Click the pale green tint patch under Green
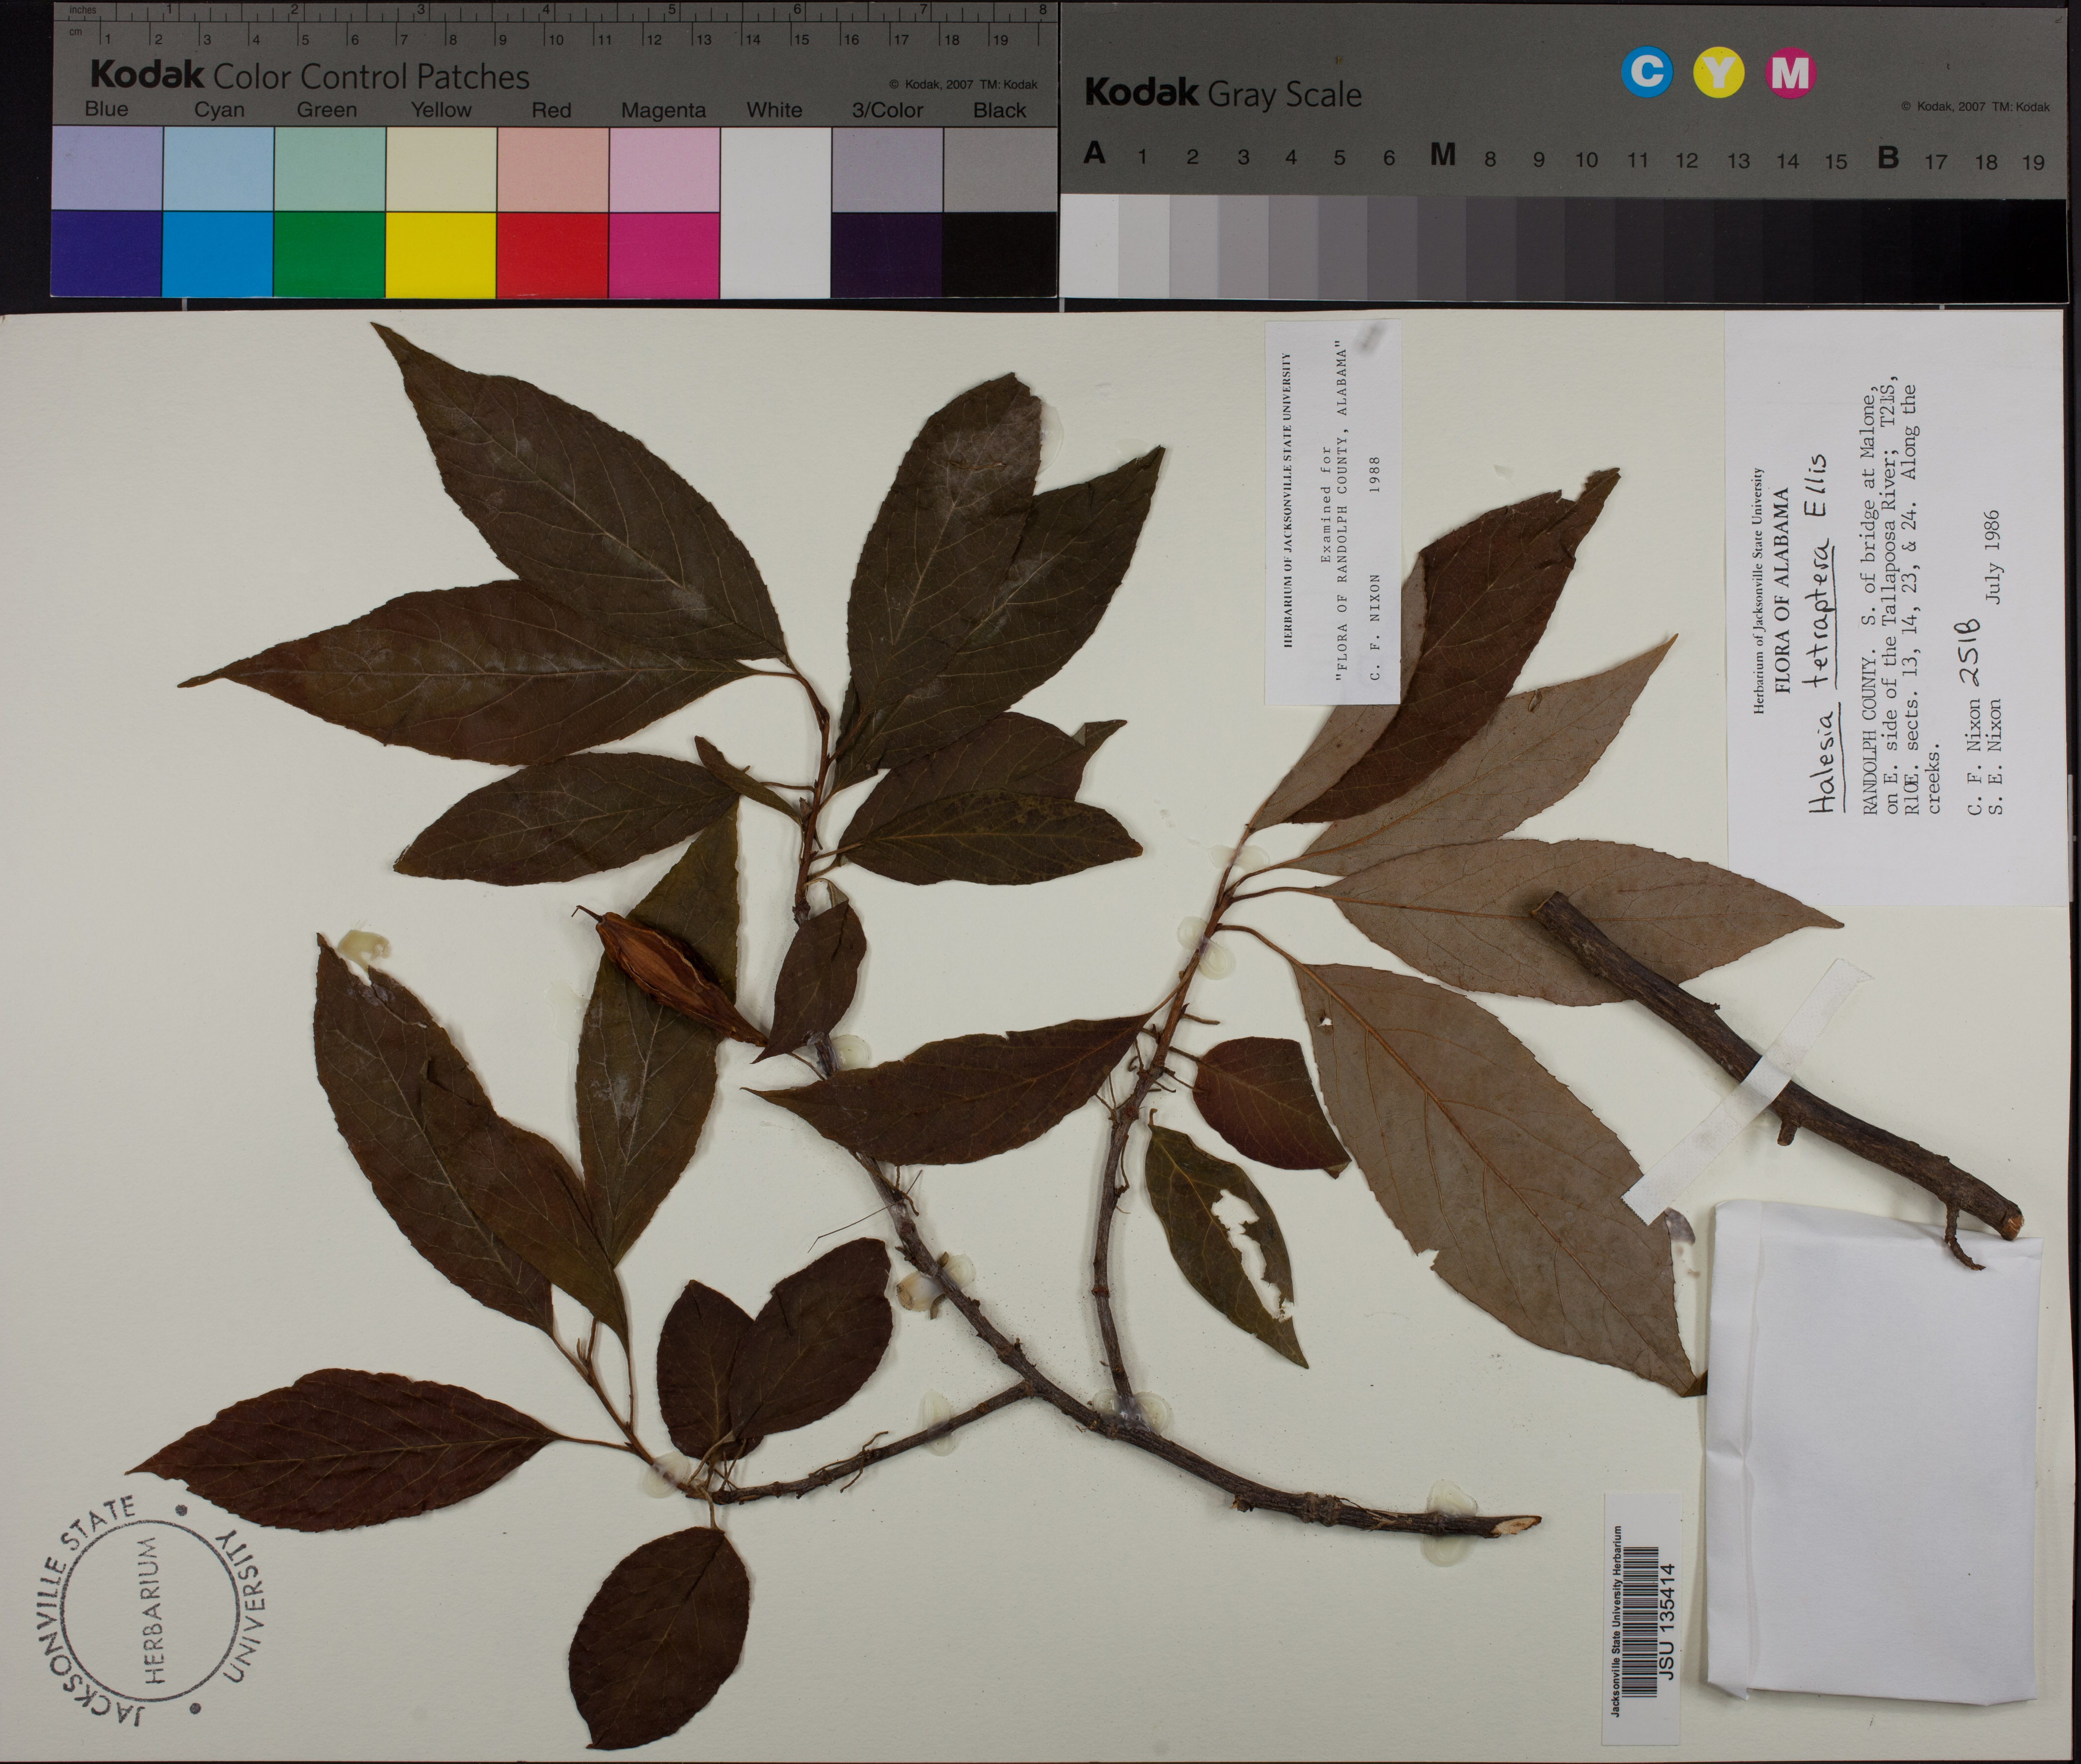 [329, 168]
